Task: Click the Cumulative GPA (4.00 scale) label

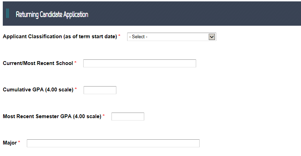Action: point(38,90)
